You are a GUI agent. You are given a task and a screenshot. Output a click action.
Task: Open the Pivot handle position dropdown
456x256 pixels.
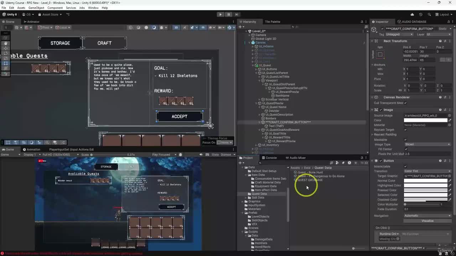coord(46,27)
